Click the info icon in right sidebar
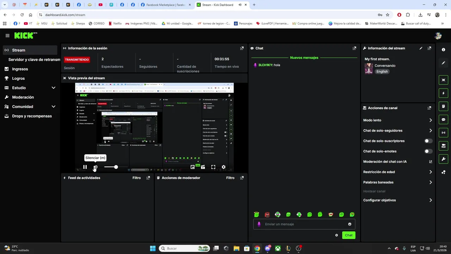 point(443,50)
